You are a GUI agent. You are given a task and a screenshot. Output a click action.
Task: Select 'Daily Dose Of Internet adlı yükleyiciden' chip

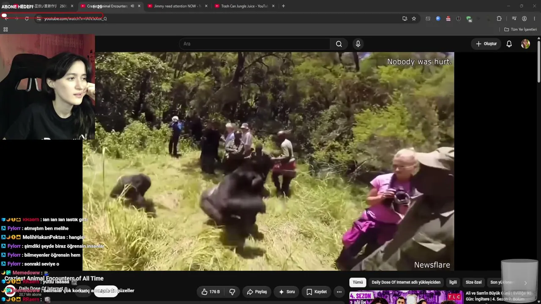click(406, 282)
